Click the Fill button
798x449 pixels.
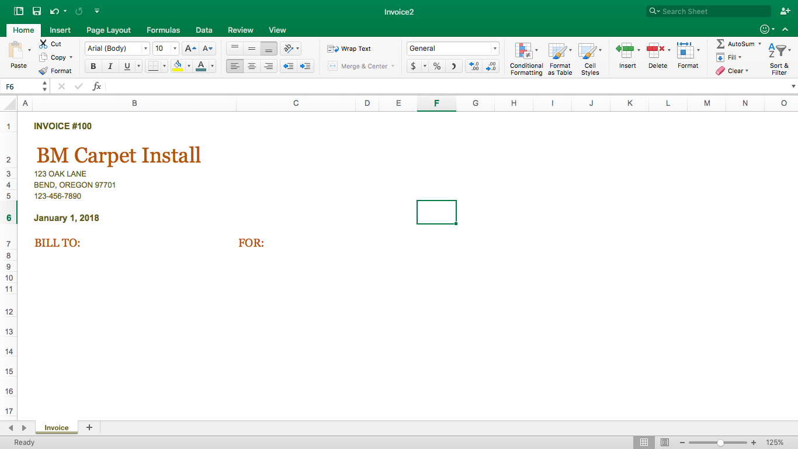(726, 57)
